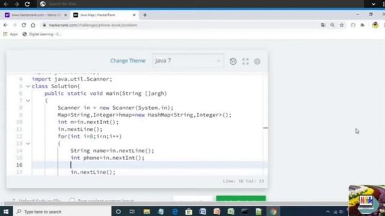Viewport: 385px width, 216px height.
Task: Go back using Chrome's back arrow
Action: point(5,25)
